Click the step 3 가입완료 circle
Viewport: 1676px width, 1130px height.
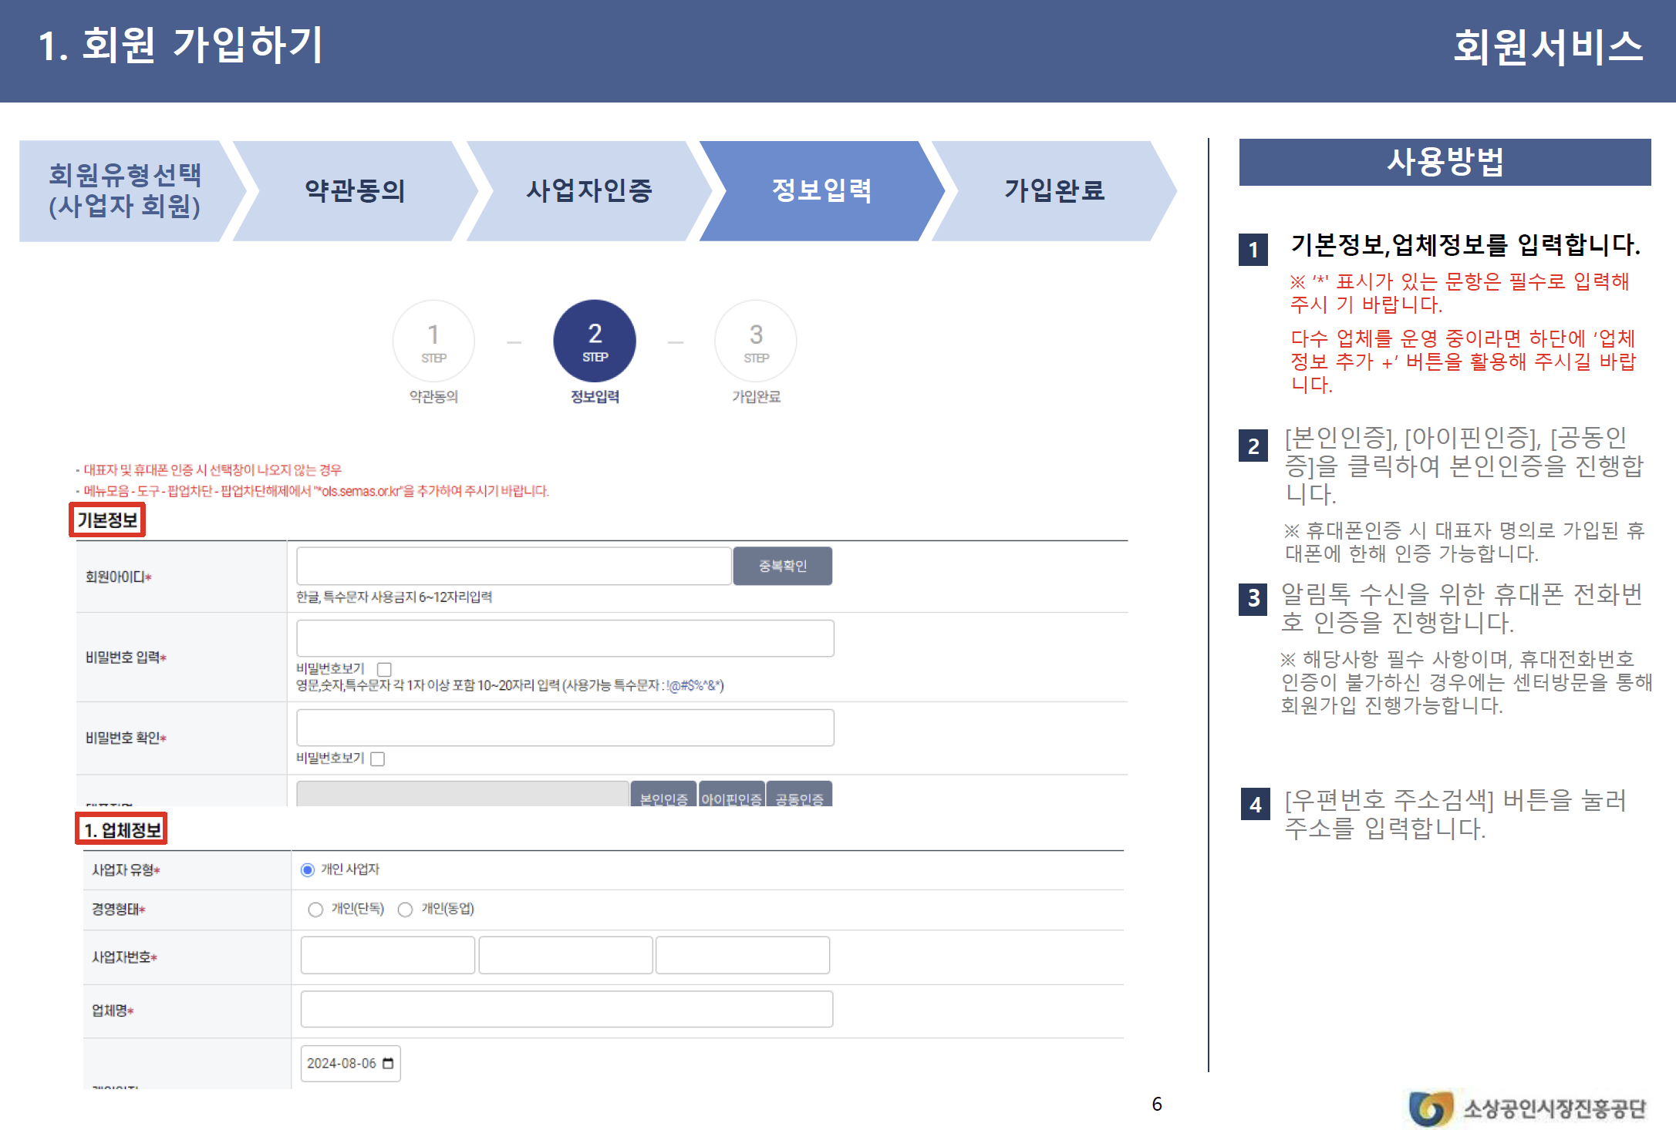tap(756, 341)
